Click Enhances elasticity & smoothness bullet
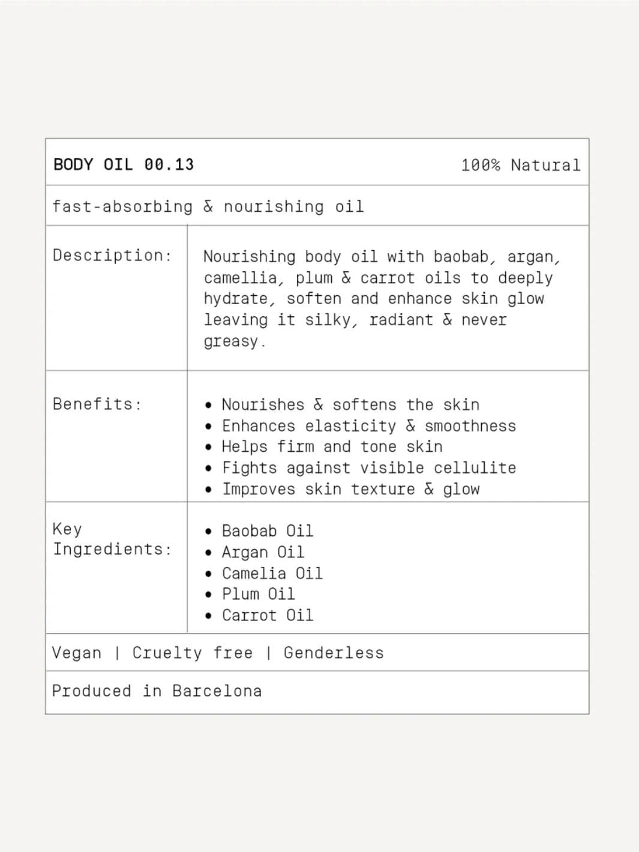Viewport: 639px width, 852px height. click(x=368, y=426)
